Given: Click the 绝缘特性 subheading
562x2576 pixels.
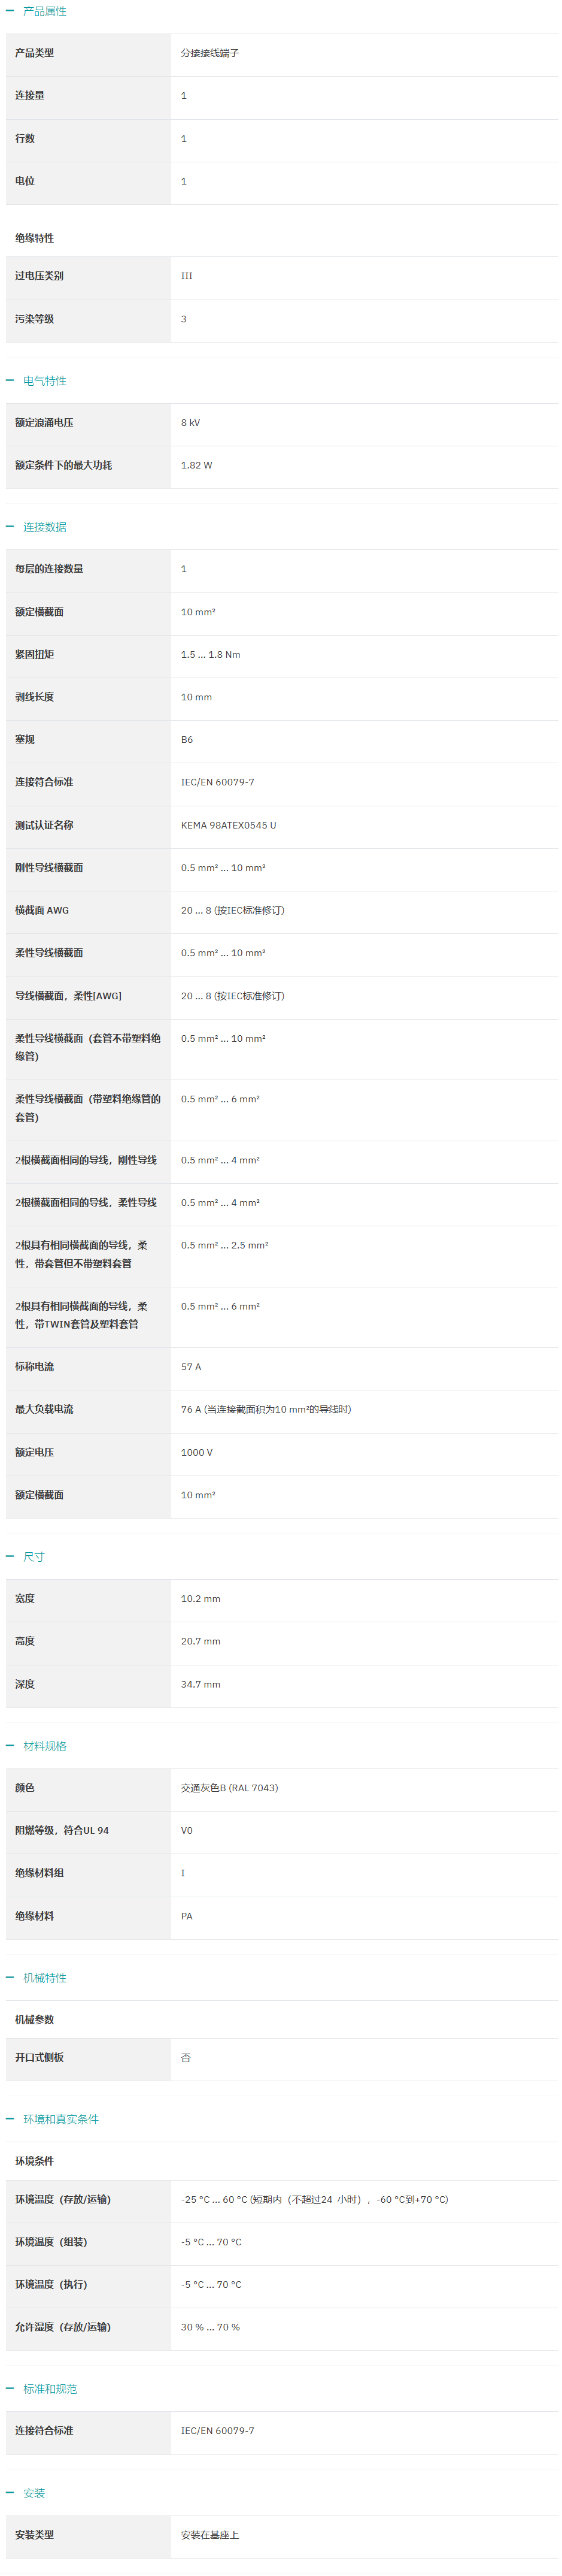Looking at the screenshot, I should click(x=35, y=238).
